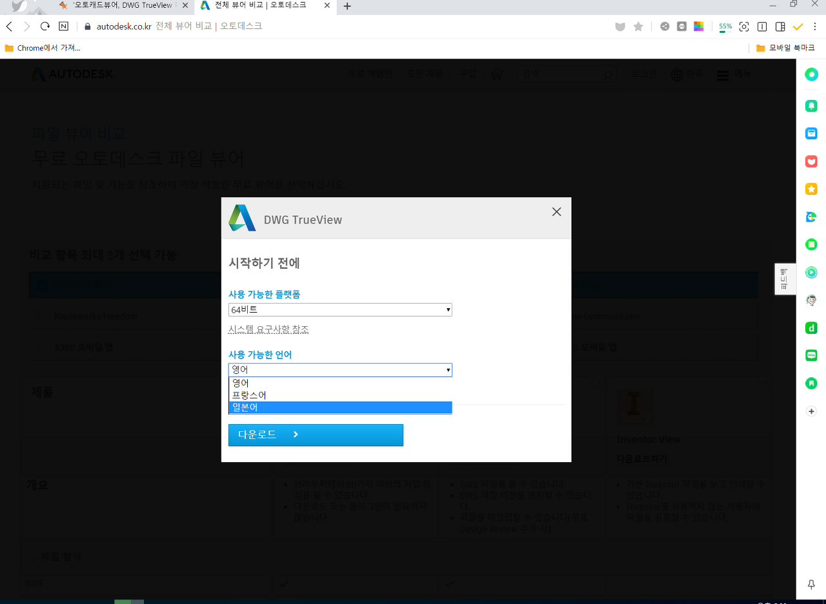Open the cartoon face sidebar icon

(811, 300)
